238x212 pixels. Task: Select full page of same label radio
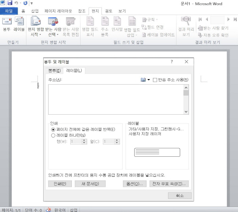tap(53, 129)
